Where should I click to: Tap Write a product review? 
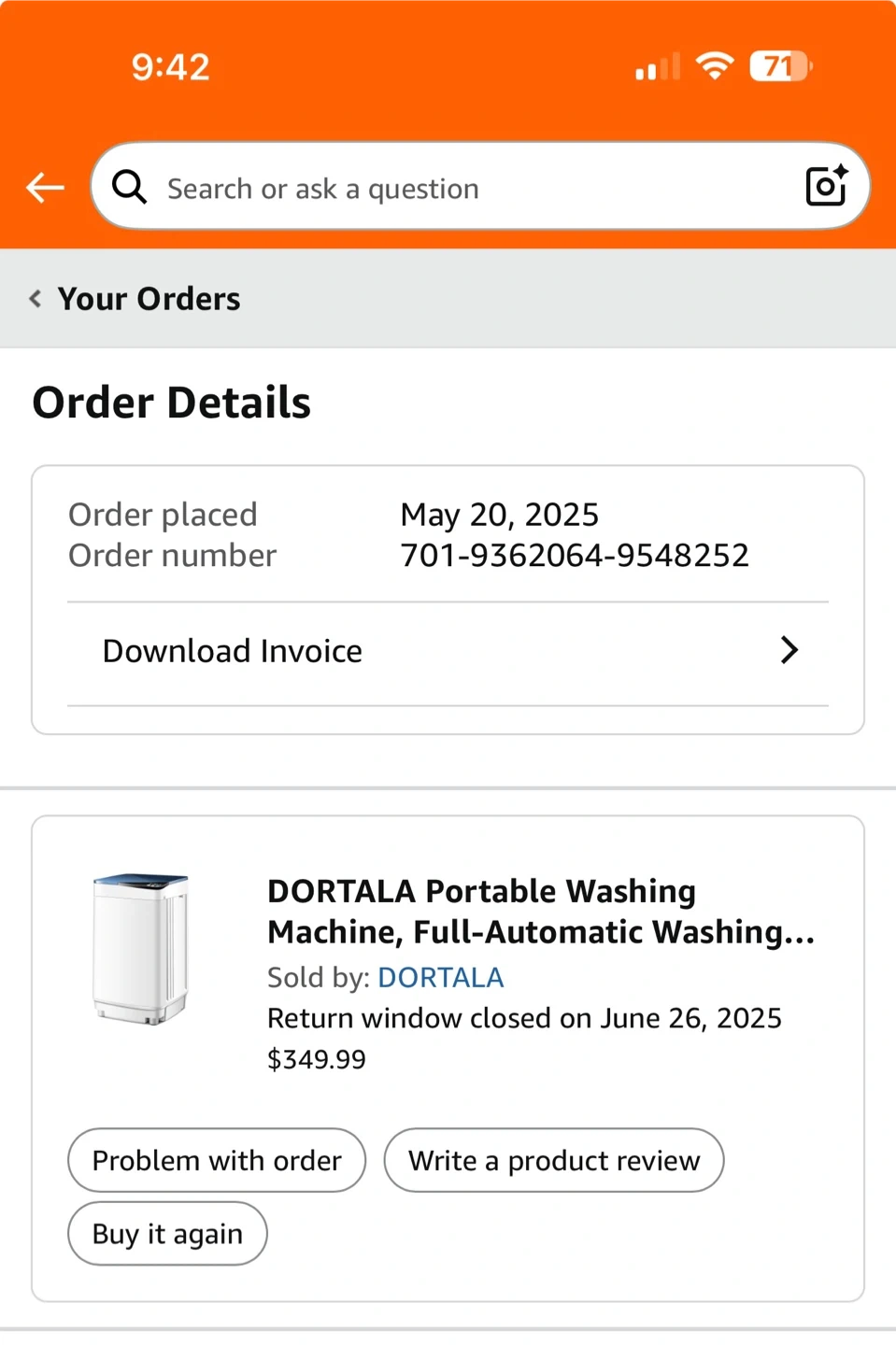point(554,1160)
